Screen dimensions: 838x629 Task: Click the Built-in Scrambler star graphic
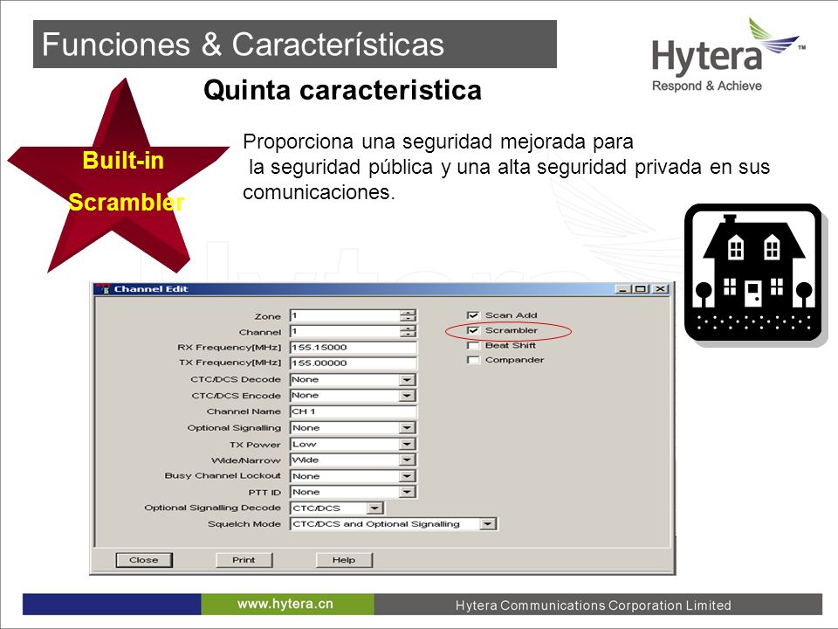(119, 176)
